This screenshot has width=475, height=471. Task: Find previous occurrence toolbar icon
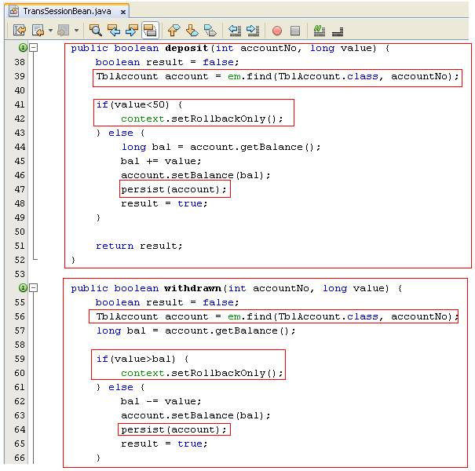coord(114,31)
